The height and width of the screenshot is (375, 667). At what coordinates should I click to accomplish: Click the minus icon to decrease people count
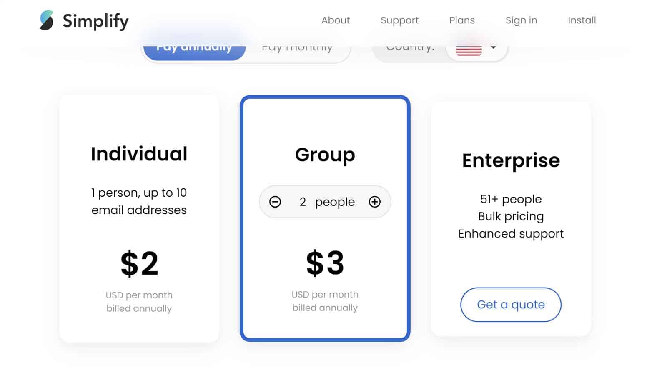(275, 202)
